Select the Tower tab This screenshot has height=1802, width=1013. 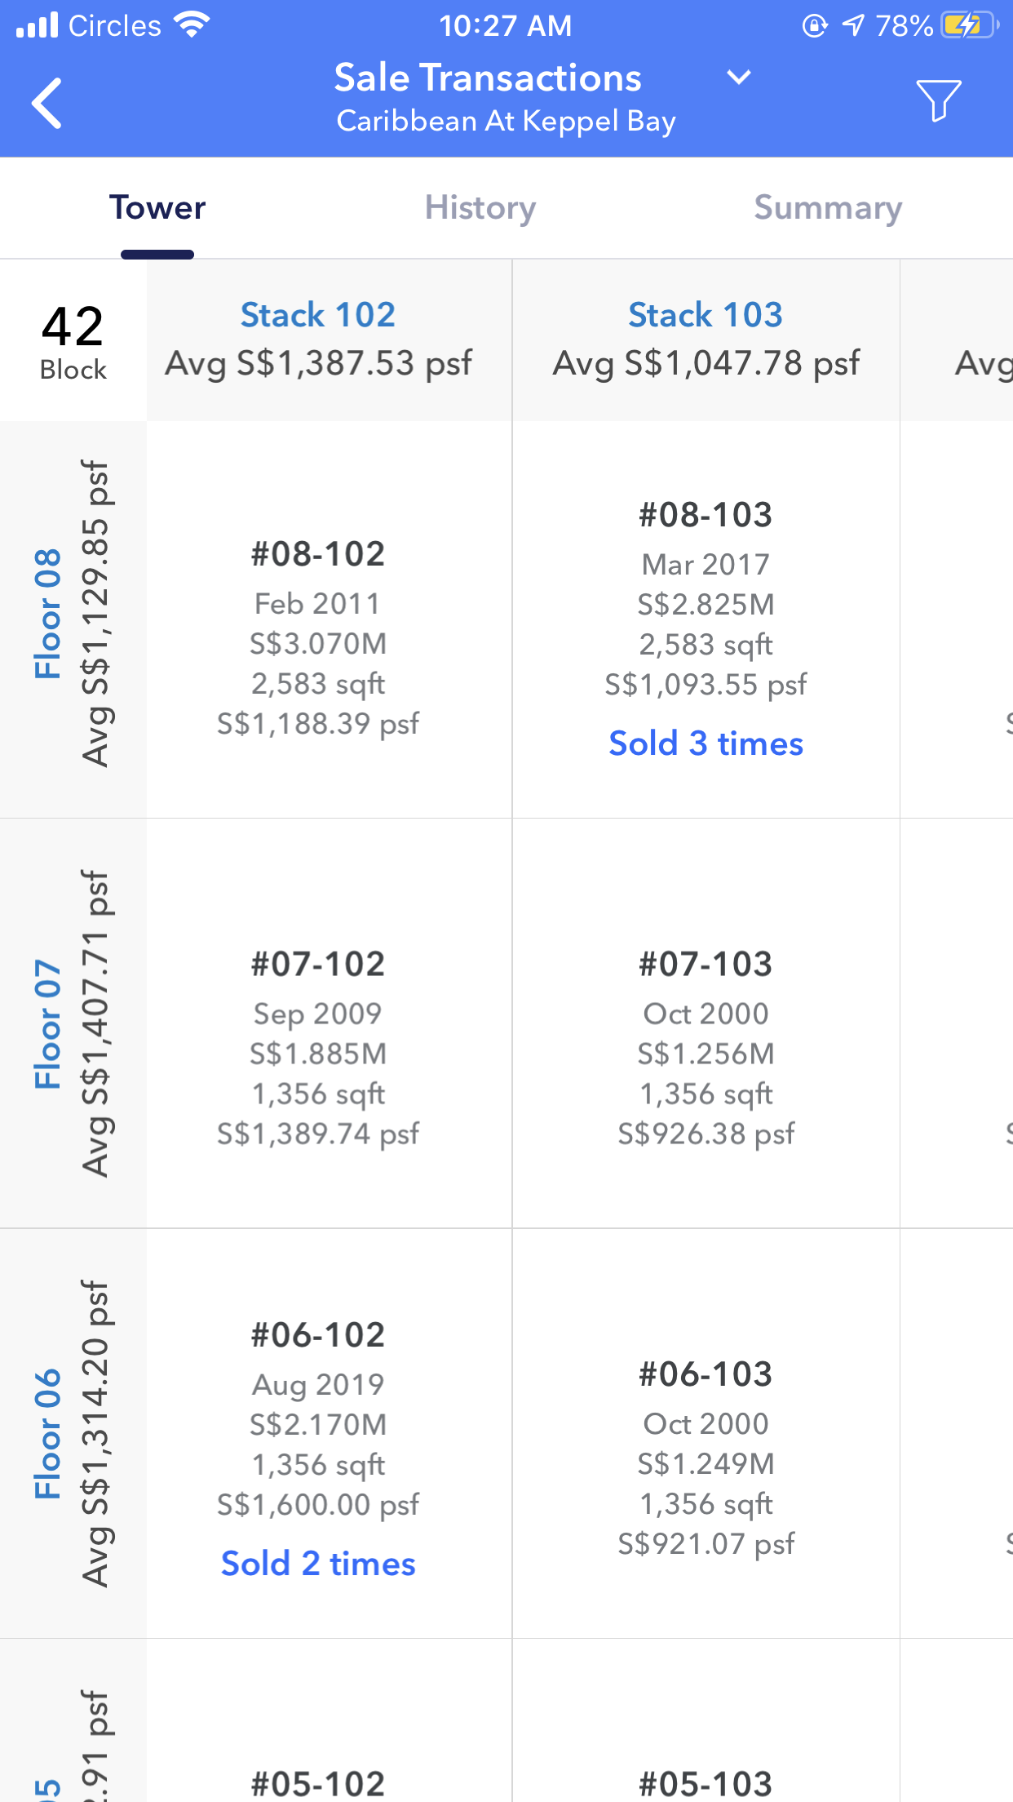(x=157, y=208)
